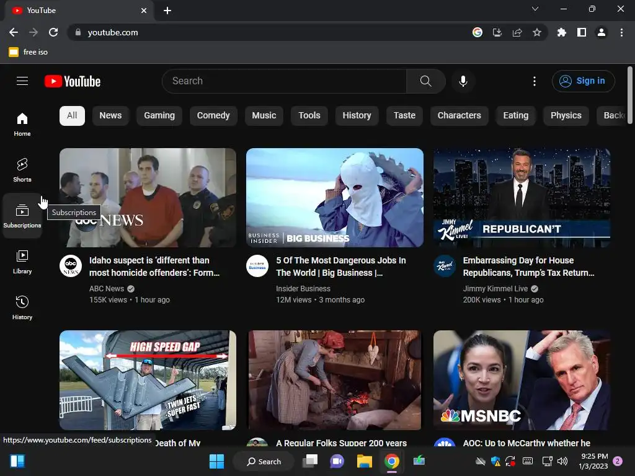Open the Big Business dangerous jobs thumbnail
This screenshot has height=476, width=635.
click(335, 198)
